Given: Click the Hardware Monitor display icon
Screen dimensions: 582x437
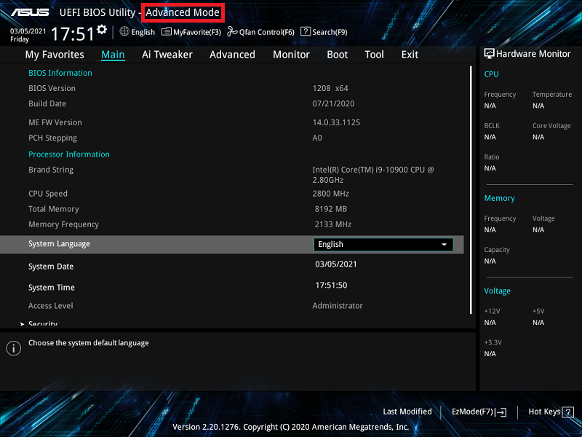Looking at the screenshot, I should tap(489, 54).
